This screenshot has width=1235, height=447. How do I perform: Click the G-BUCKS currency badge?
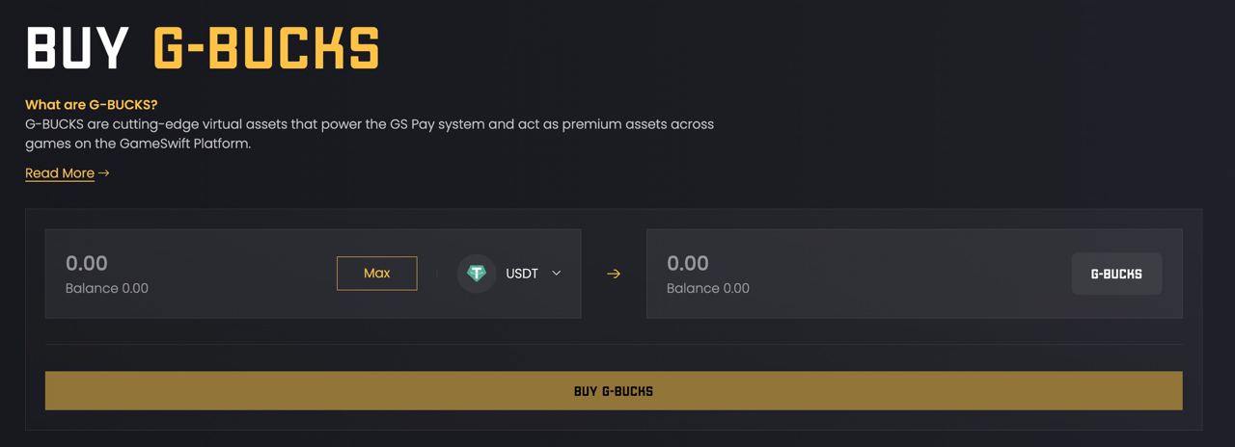click(x=1117, y=274)
